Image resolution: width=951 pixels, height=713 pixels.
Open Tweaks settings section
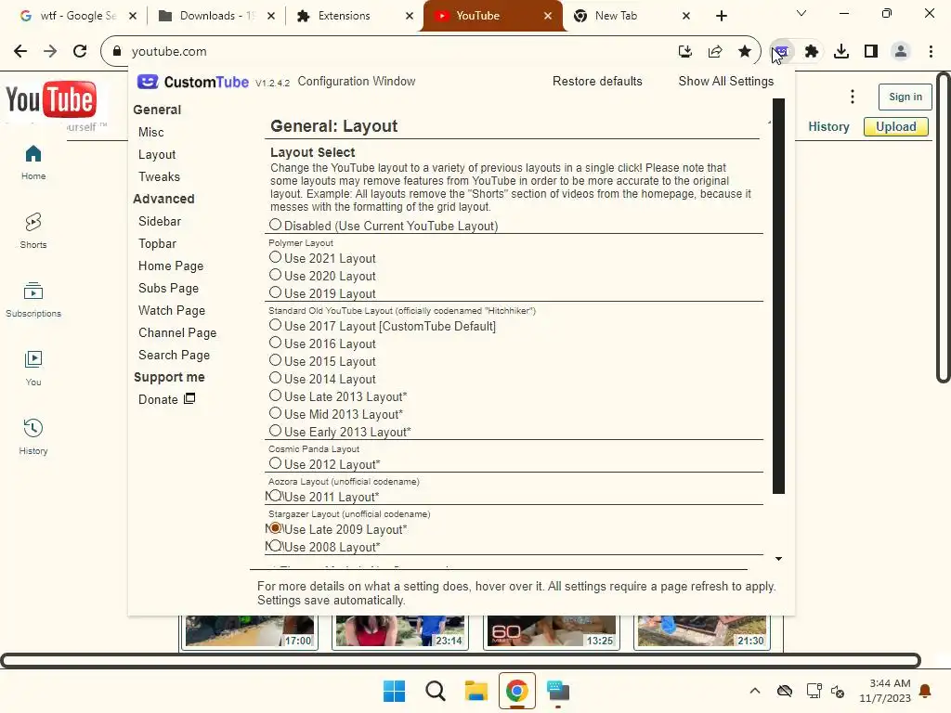[159, 177]
